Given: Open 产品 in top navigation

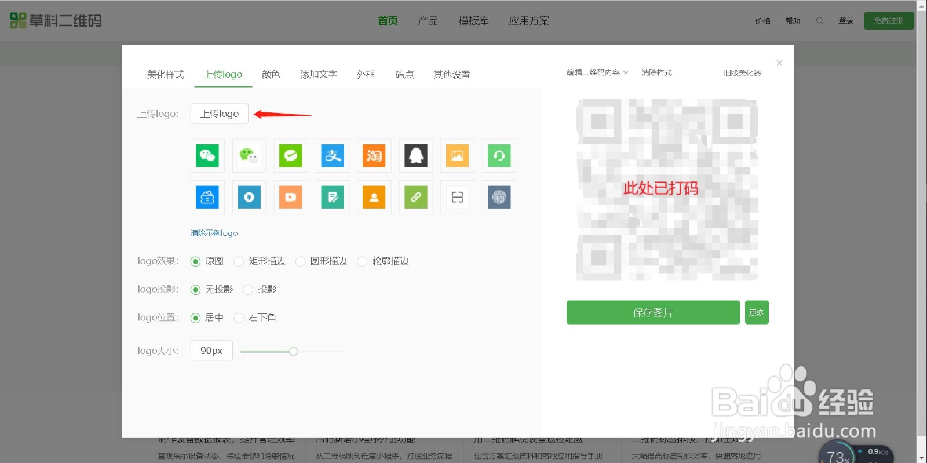Looking at the screenshot, I should [x=428, y=21].
